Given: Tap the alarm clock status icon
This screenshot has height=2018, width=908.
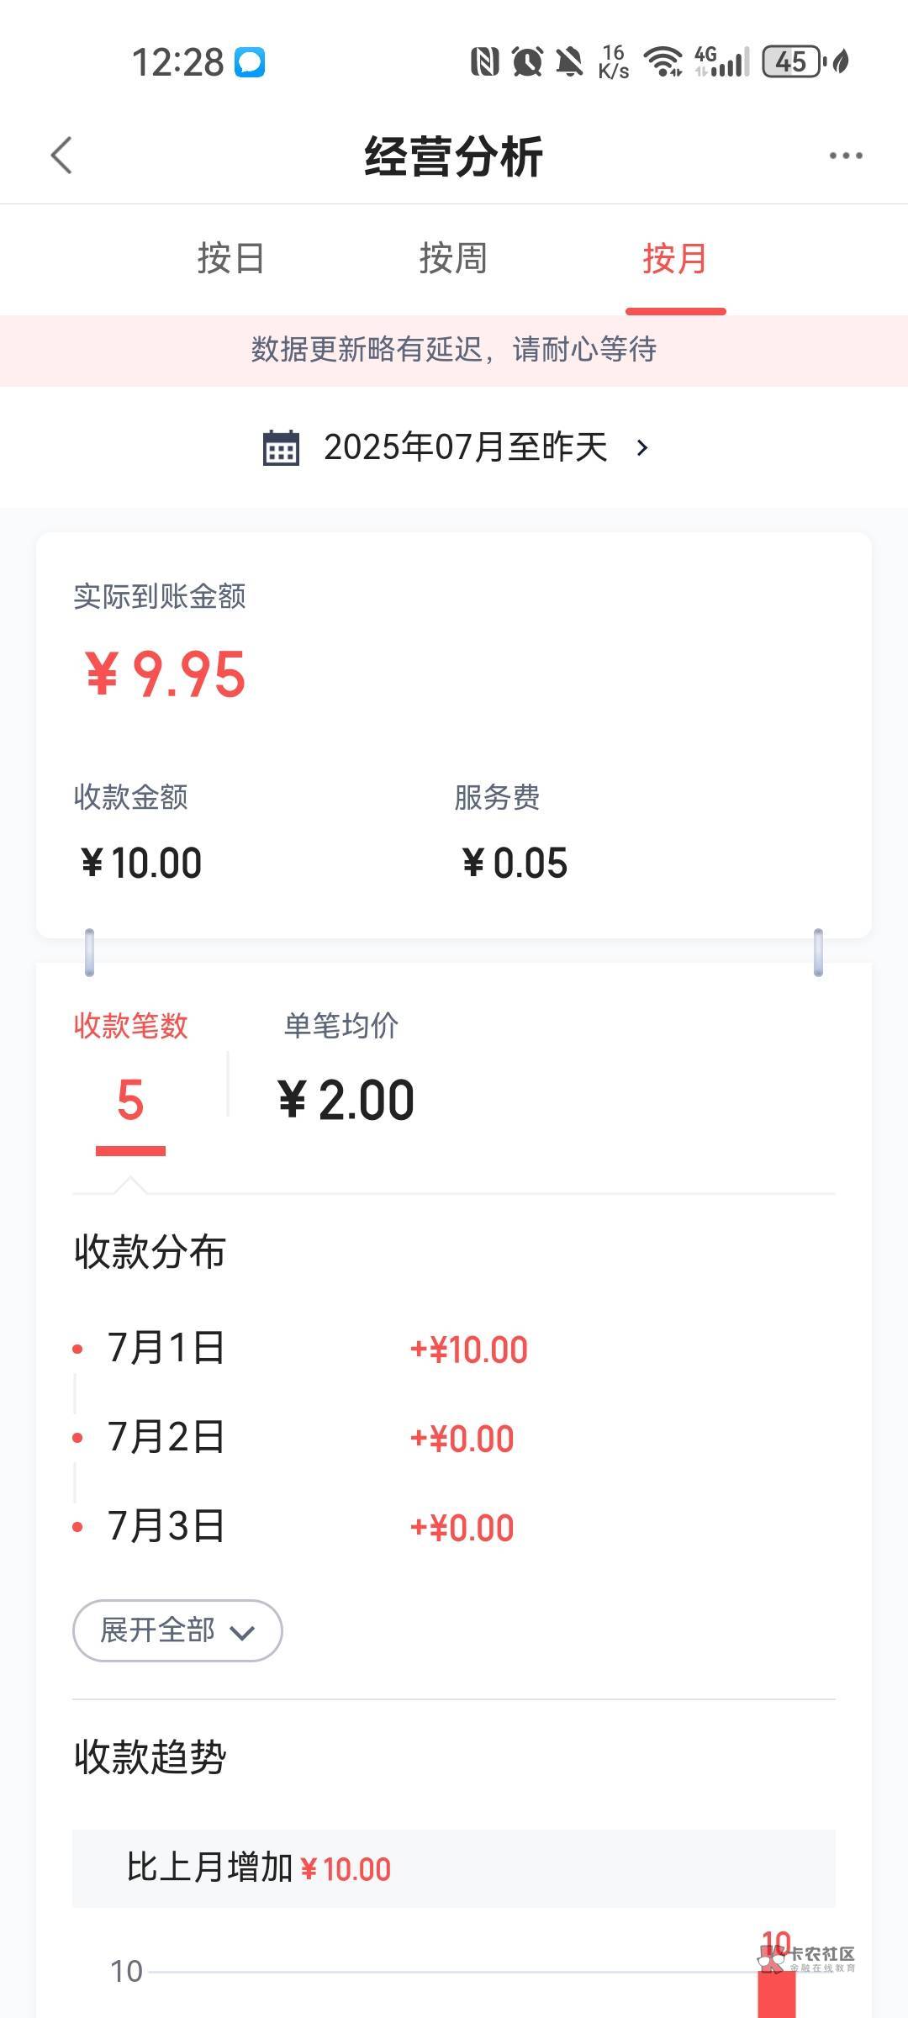Looking at the screenshot, I should coord(527,61).
